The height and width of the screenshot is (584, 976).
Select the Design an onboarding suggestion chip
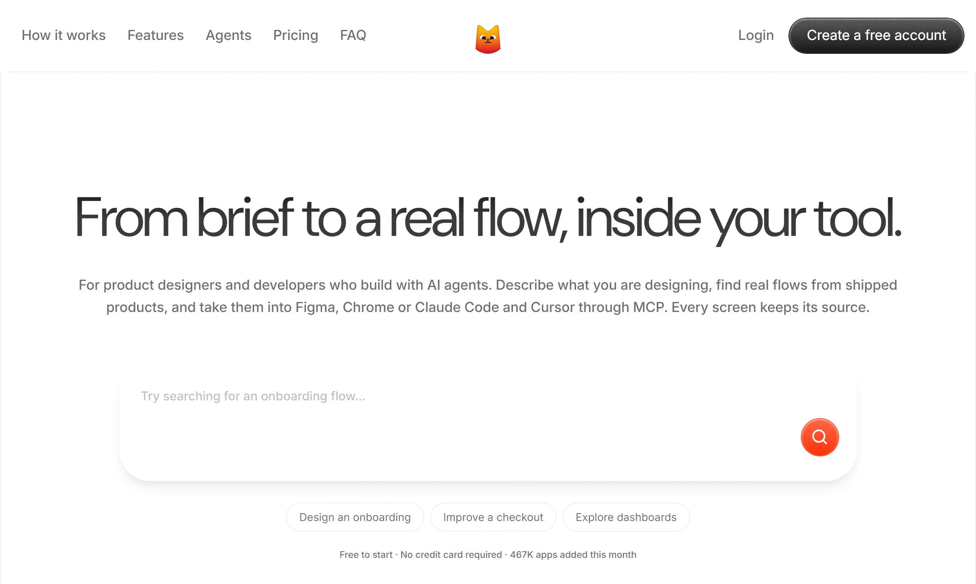355,517
